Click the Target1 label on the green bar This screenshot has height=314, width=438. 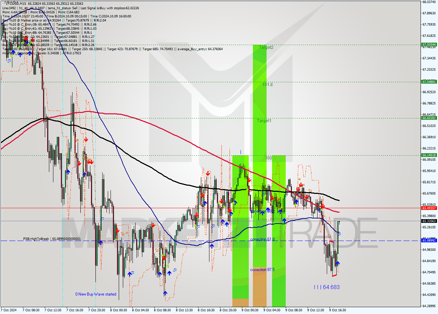click(264, 120)
